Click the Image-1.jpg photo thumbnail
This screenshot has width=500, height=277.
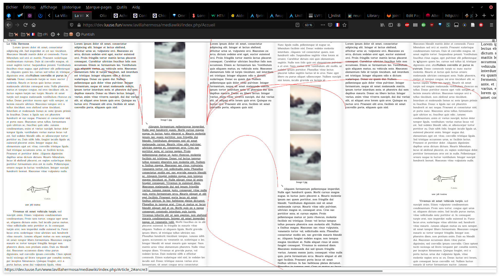coord(170,95)
